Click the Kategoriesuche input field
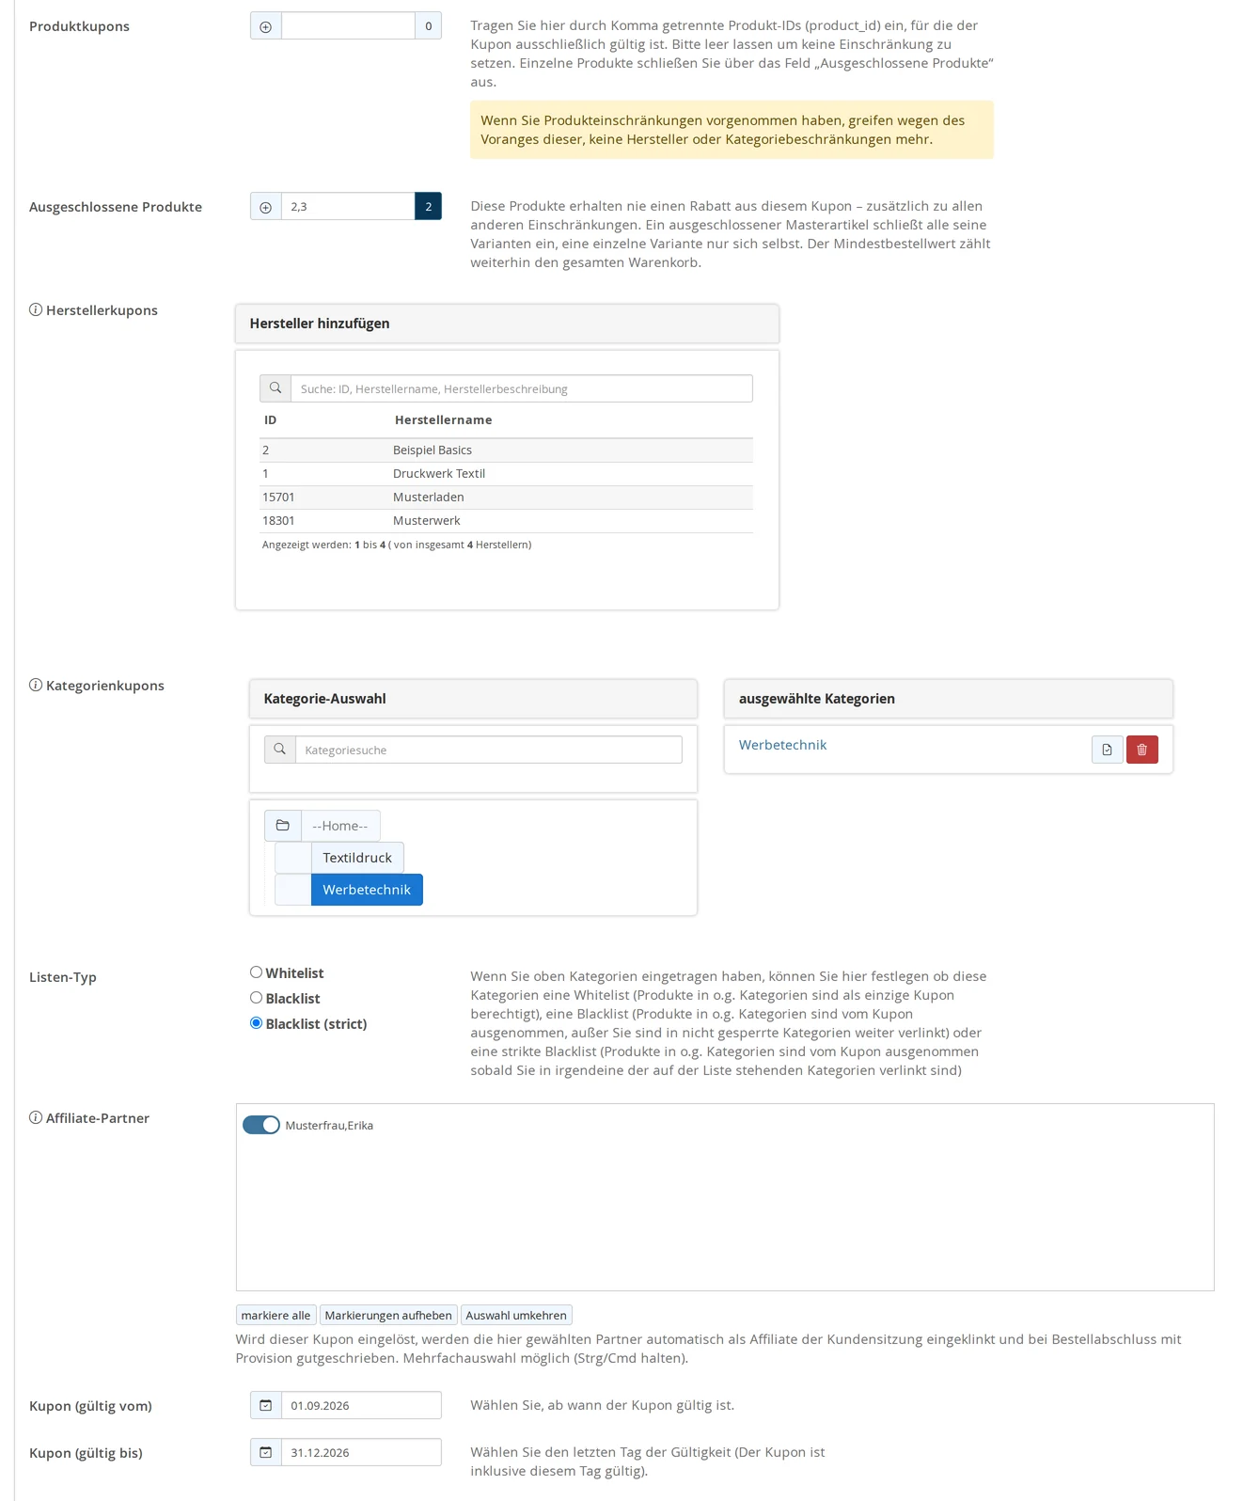Viewport: 1243px width, 1501px height. coord(489,750)
